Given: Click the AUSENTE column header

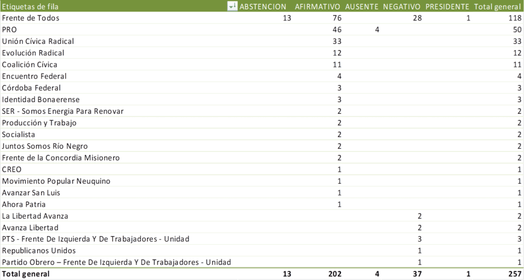Looking at the screenshot, I should click(x=362, y=7).
